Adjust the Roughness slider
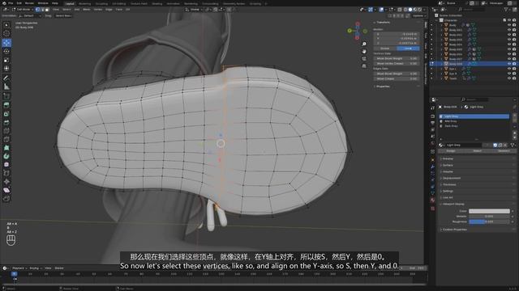The height and width of the screenshot is (291, 519). pyautogui.click(x=489, y=221)
